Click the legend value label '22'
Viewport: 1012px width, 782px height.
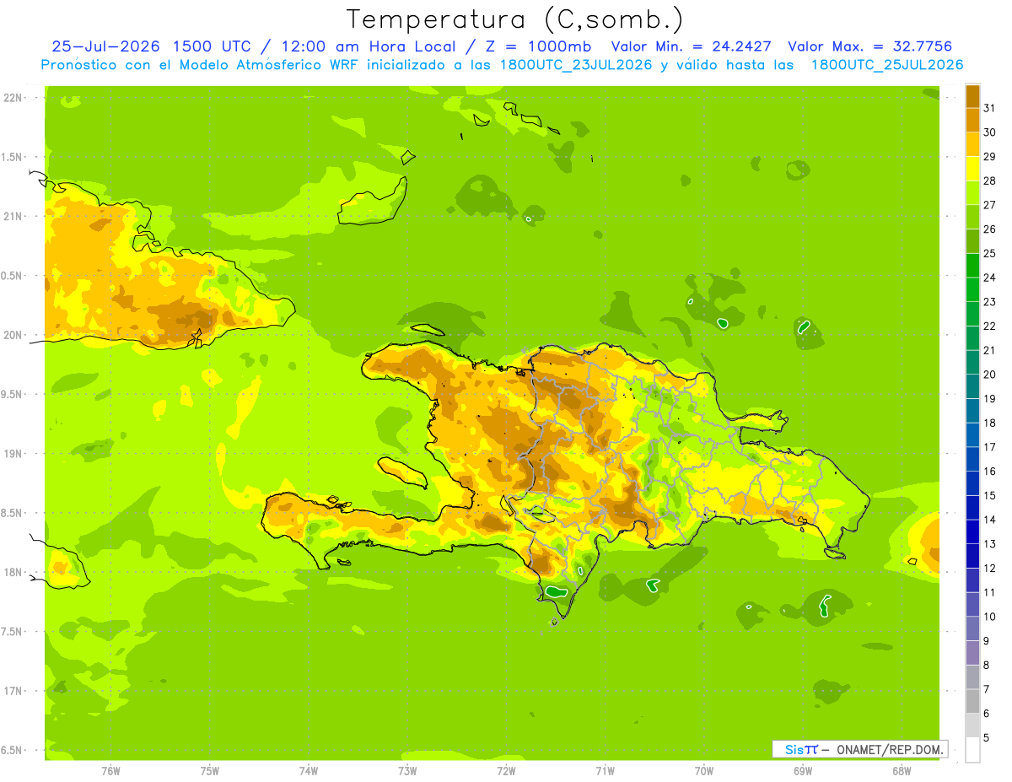coord(989,326)
